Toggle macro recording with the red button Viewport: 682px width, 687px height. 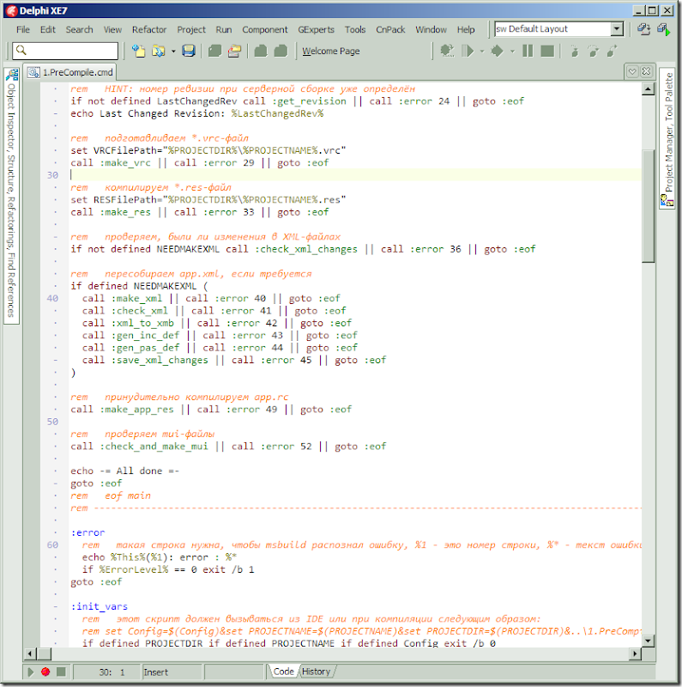[45, 672]
